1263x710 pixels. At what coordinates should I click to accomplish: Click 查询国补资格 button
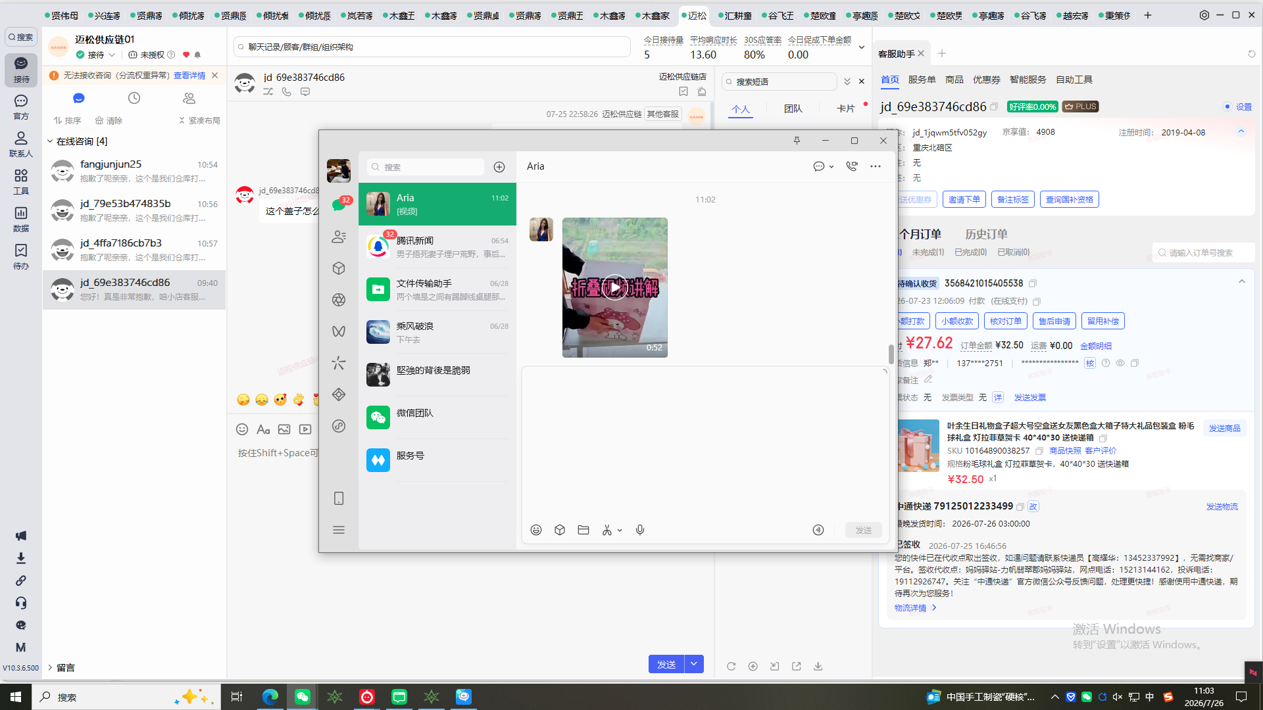(1070, 199)
